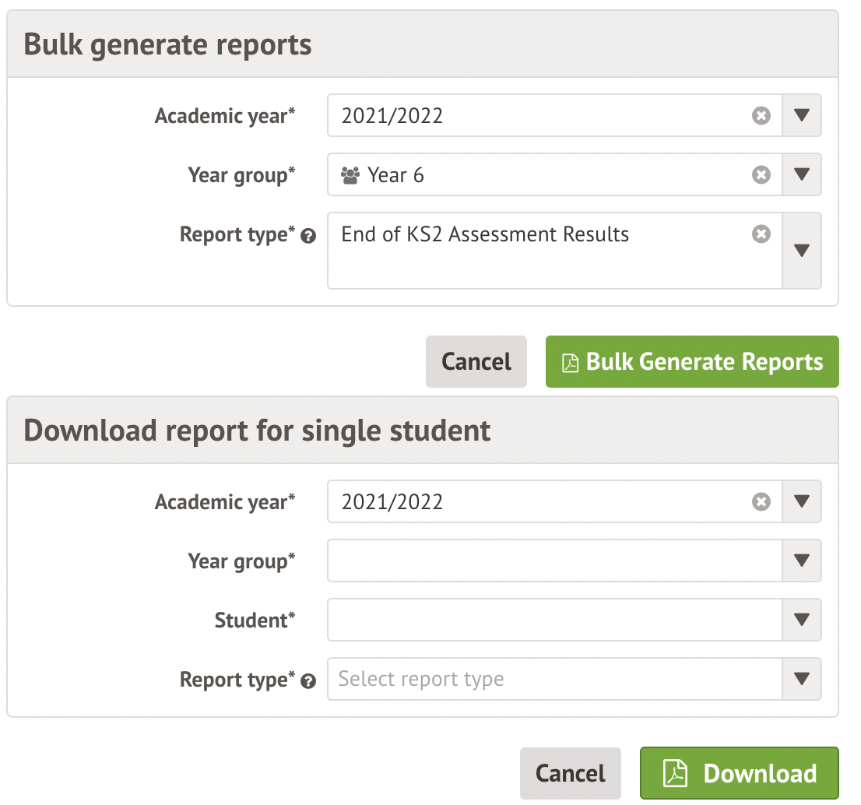Click the group icon next to Year 6

pos(350,175)
